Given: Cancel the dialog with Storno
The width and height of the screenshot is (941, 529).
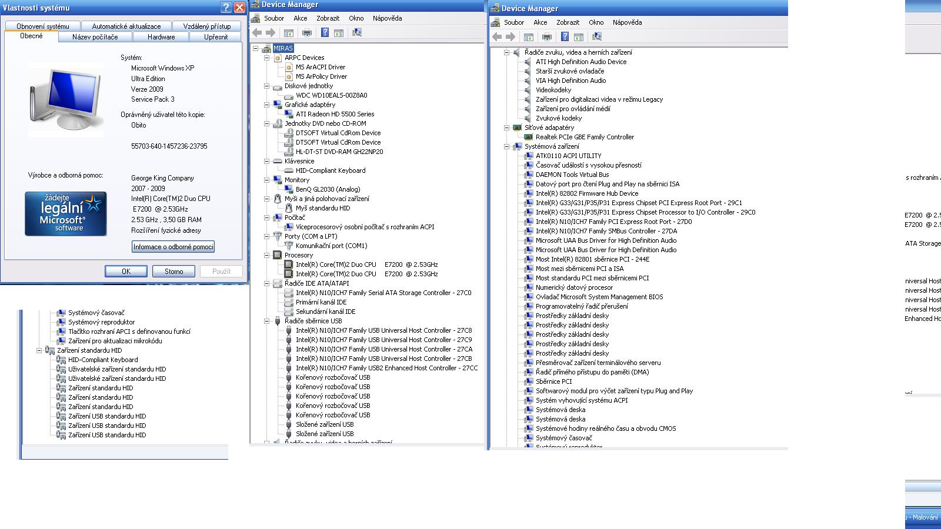Looking at the screenshot, I should coord(174,272).
